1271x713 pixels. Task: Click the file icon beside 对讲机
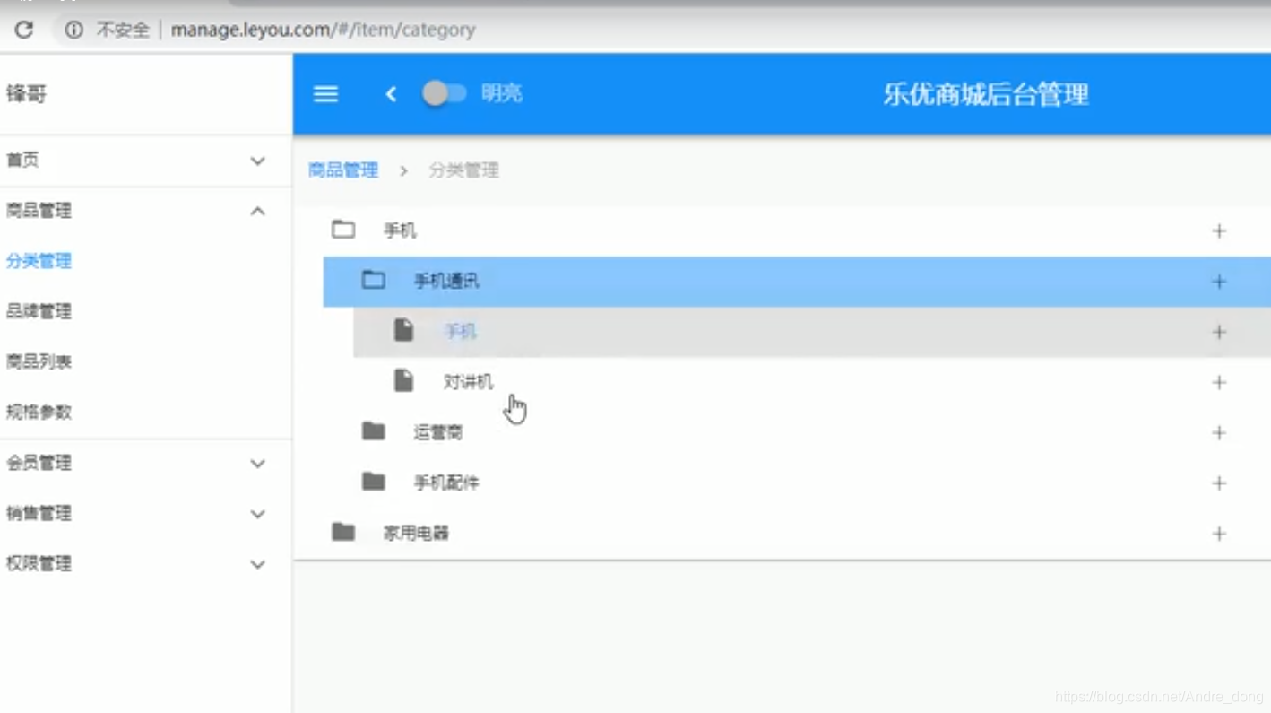(x=404, y=380)
